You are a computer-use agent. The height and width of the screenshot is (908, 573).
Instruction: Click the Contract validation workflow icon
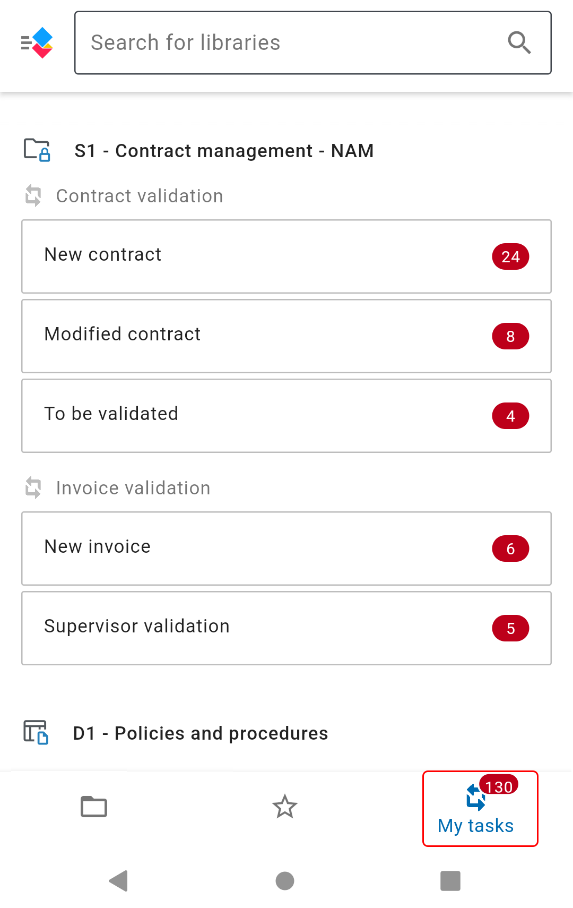click(33, 195)
